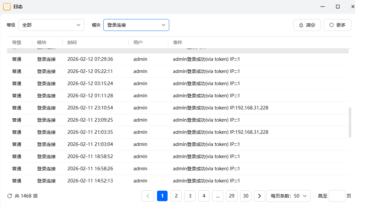Click the log app icon in title bar
This screenshot has width=380, height=213.
[7, 7]
